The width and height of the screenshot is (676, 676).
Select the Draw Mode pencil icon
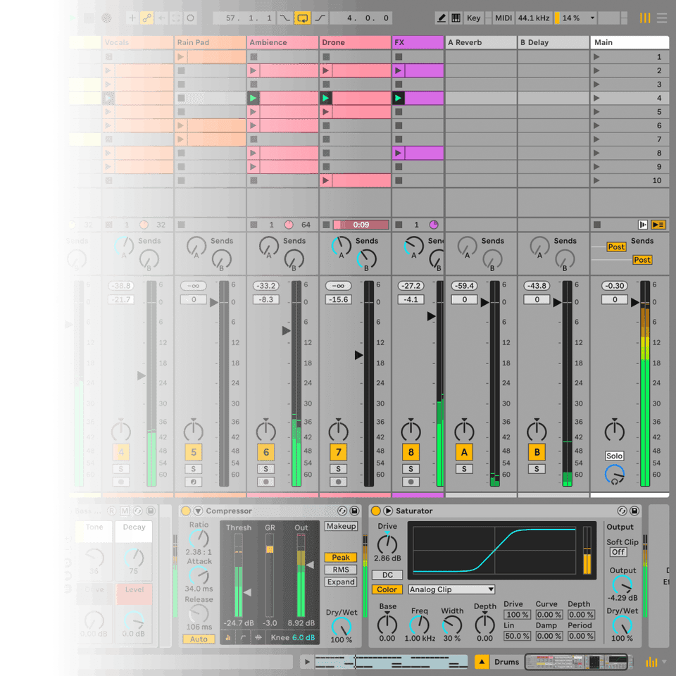[441, 18]
